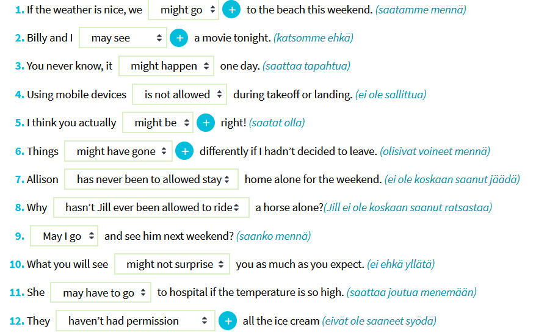
Task: Click the plus icon in sentence 1
Action: (231, 10)
